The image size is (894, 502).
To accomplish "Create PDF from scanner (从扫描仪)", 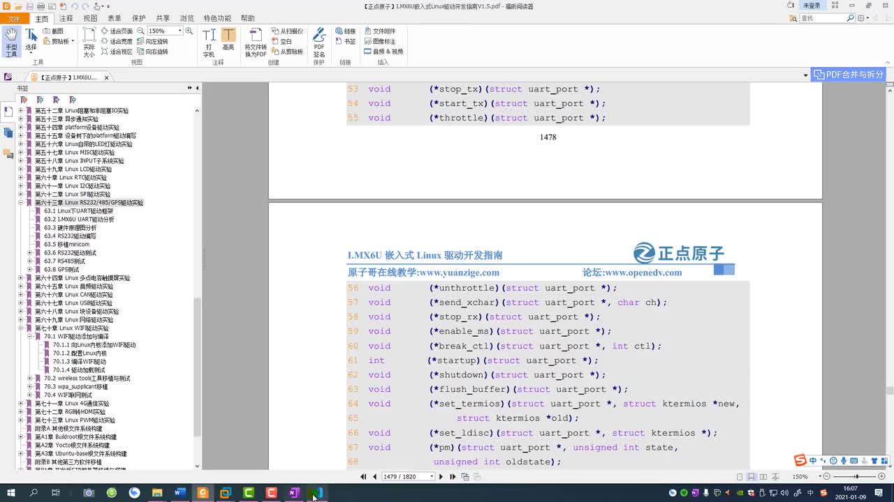I will [x=287, y=31].
